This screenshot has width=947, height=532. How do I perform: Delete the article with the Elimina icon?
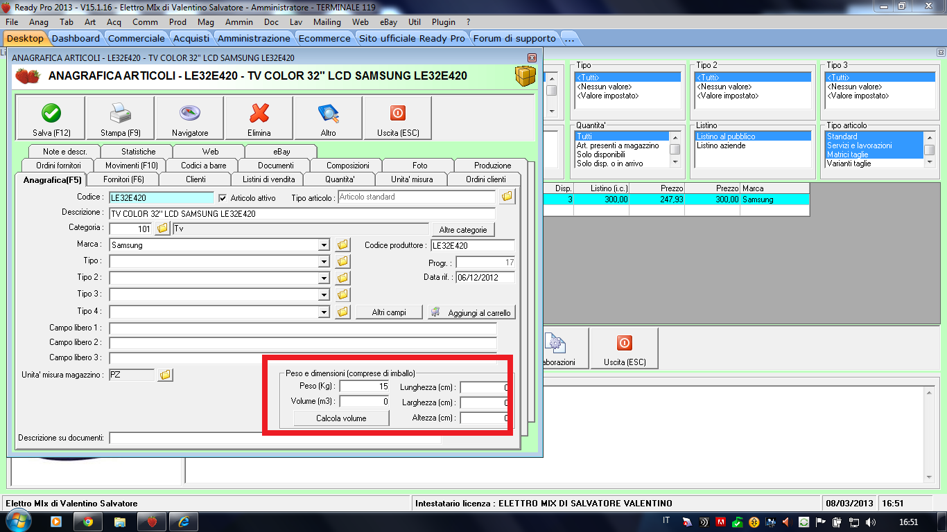point(259,118)
